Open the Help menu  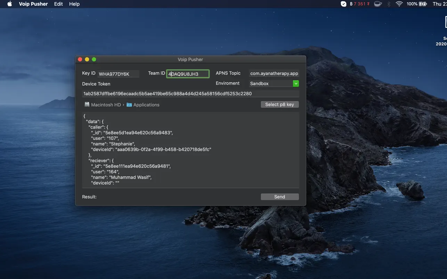click(x=74, y=4)
